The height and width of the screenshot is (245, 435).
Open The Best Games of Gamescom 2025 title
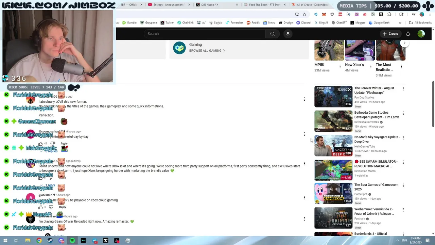[376, 187]
